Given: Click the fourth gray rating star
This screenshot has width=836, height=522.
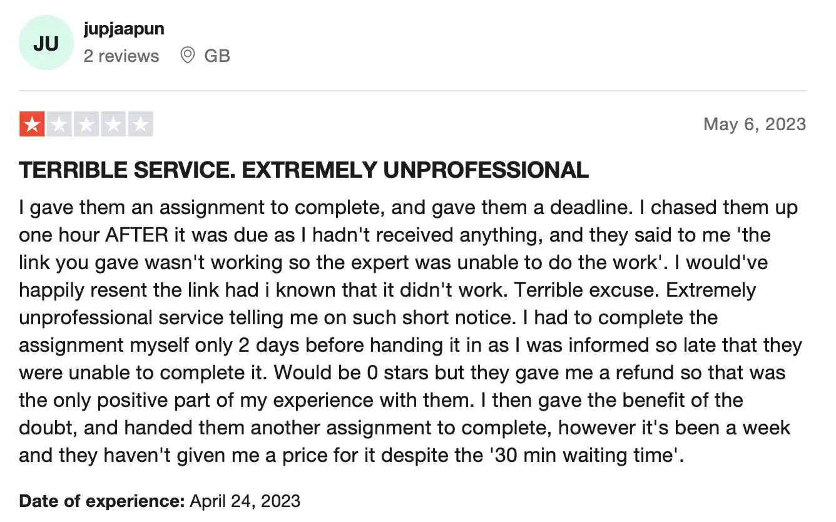Looking at the screenshot, I should (x=113, y=124).
